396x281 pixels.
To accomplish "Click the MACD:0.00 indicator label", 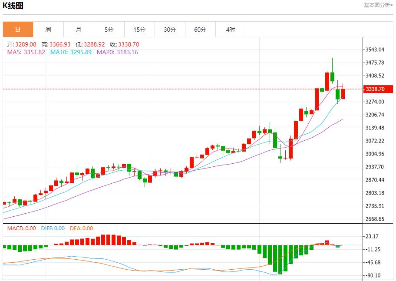I will coord(20,228).
